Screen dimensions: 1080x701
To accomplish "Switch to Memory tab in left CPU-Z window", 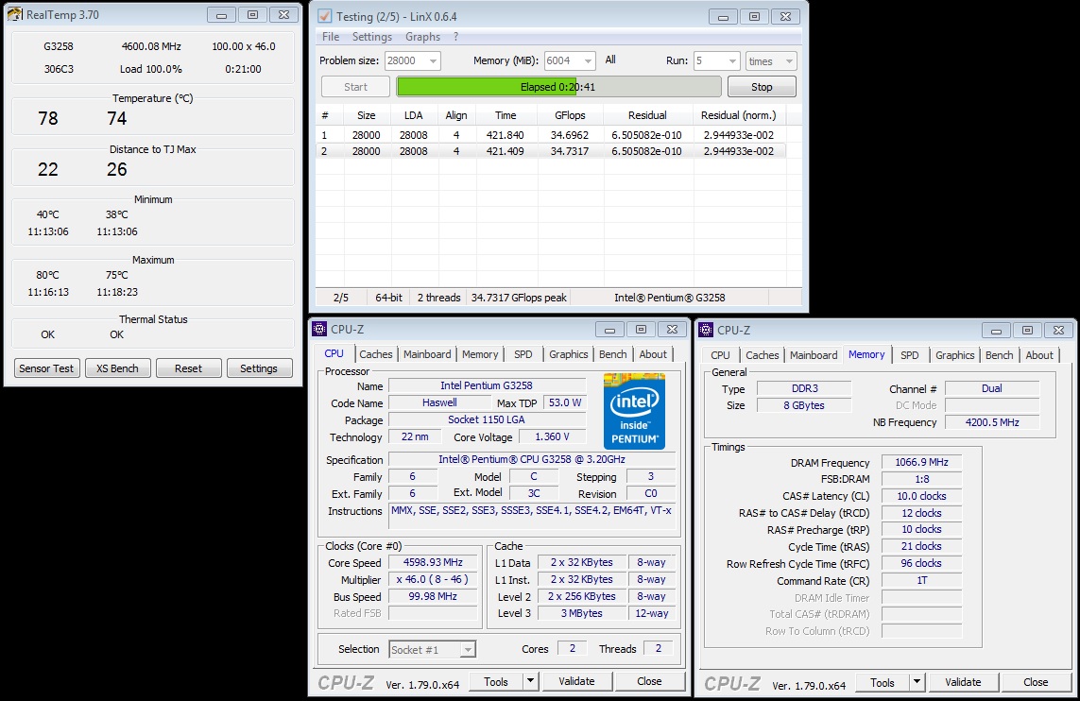I will pos(480,354).
